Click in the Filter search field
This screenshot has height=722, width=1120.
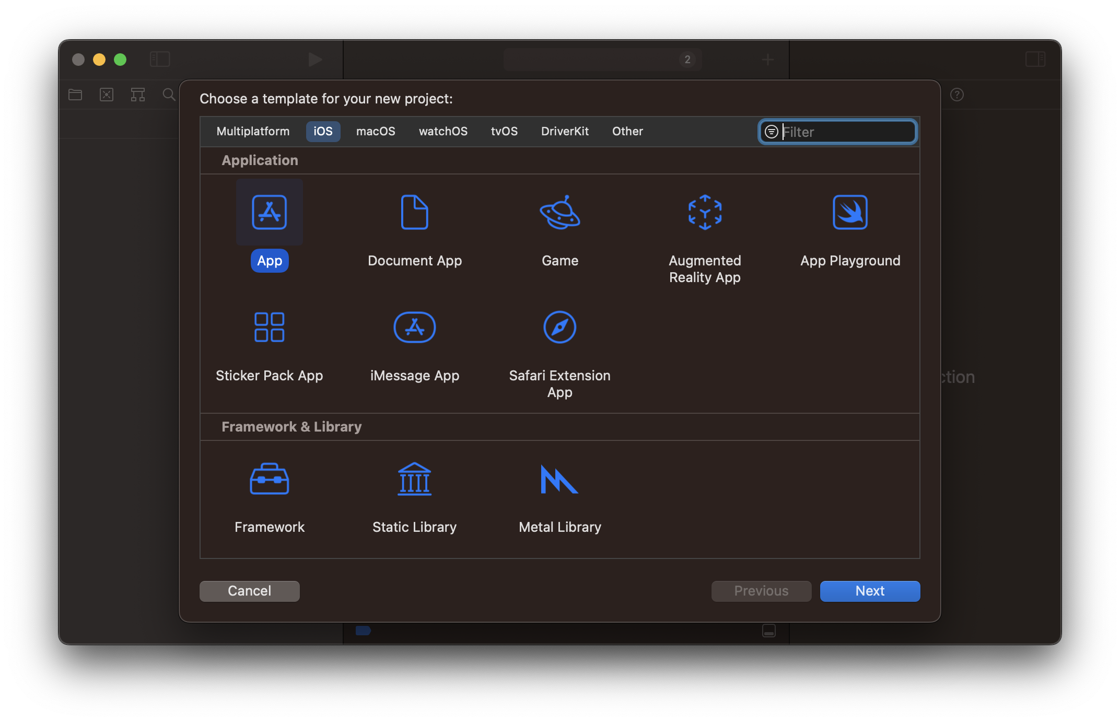pos(846,132)
